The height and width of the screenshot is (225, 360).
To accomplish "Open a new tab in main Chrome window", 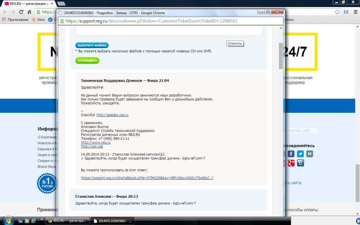I will (x=61, y=4).
